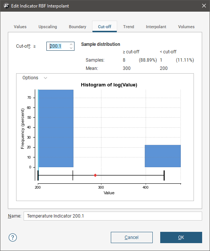Open the Upscaling tab
Viewport: 210px width, 251px height.
click(x=48, y=27)
